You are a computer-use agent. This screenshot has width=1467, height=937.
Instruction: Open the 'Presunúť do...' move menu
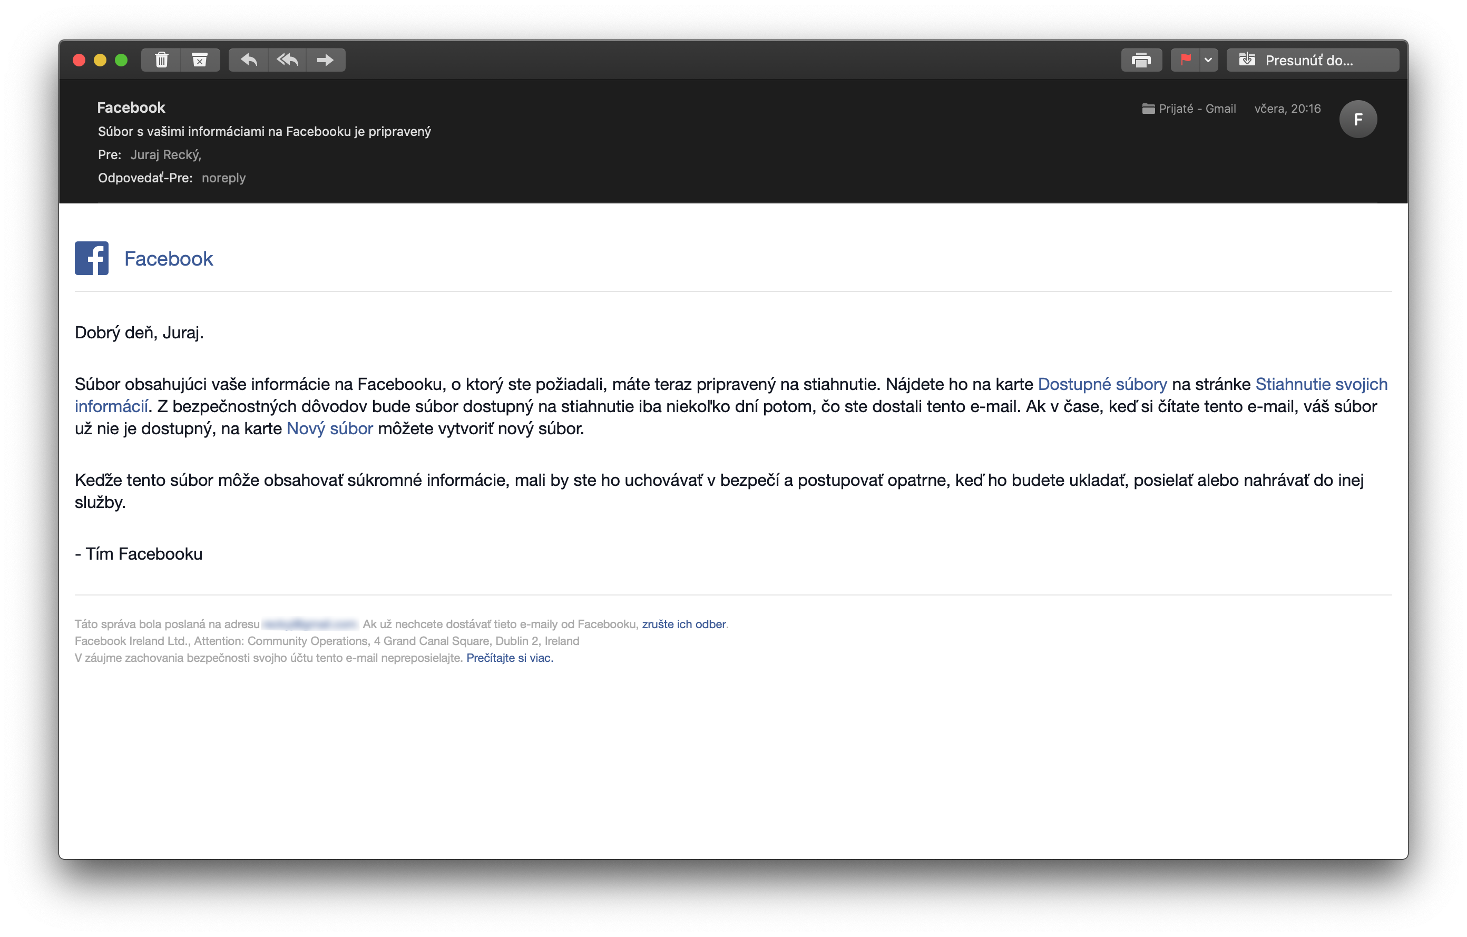[1313, 60]
